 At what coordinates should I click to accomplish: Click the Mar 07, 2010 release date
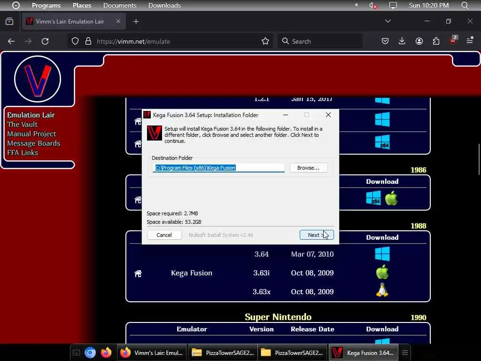click(x=312, y=254)
